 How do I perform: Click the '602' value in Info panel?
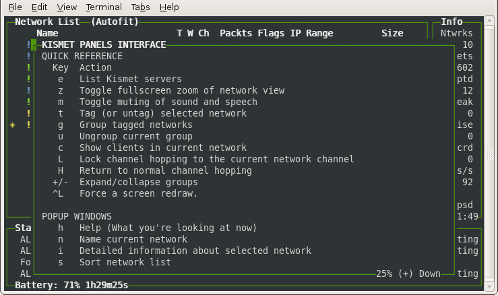point(465,67)
